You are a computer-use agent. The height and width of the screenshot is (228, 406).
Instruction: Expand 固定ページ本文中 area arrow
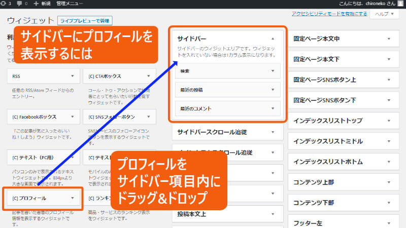(x=389, y=39)
